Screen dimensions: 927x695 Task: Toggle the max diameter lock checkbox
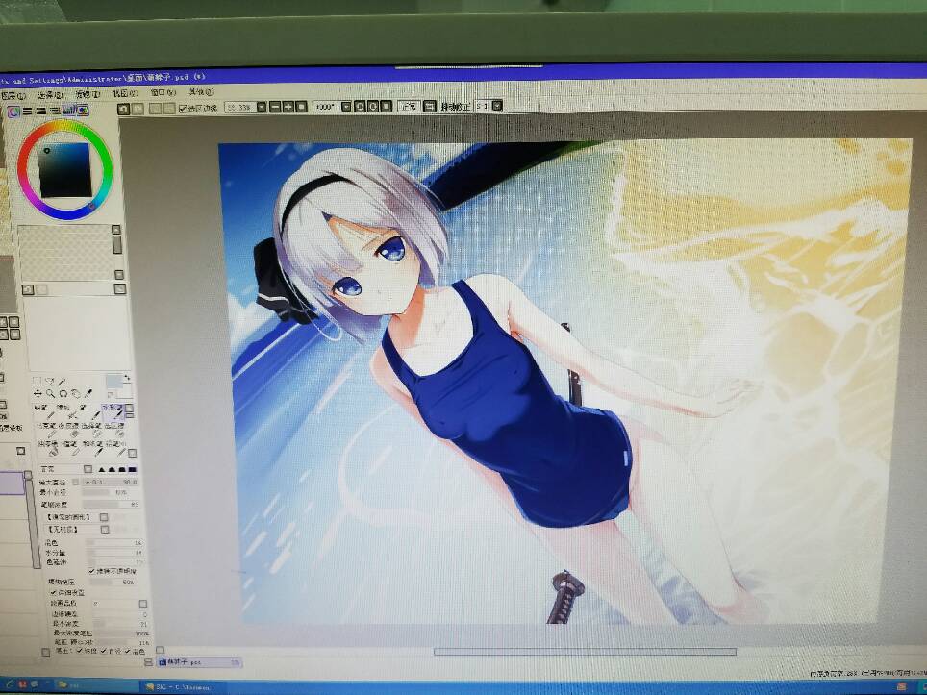click(75, 483)
